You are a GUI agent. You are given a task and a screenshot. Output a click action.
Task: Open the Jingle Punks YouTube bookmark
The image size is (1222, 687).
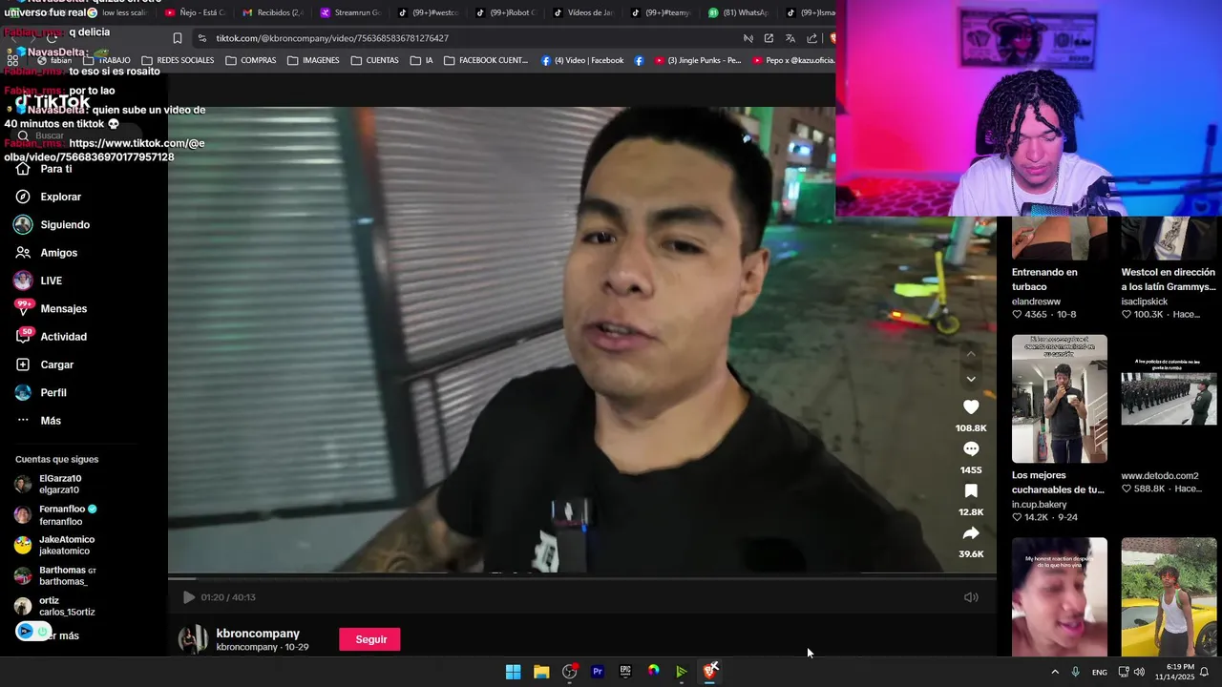pos(697,60)
